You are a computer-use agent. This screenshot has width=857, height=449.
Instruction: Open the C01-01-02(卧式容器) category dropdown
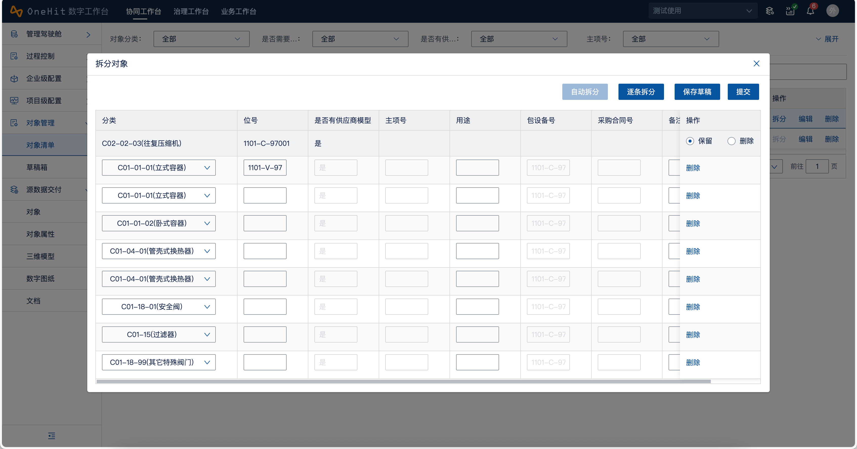click(x=158, y=223)
